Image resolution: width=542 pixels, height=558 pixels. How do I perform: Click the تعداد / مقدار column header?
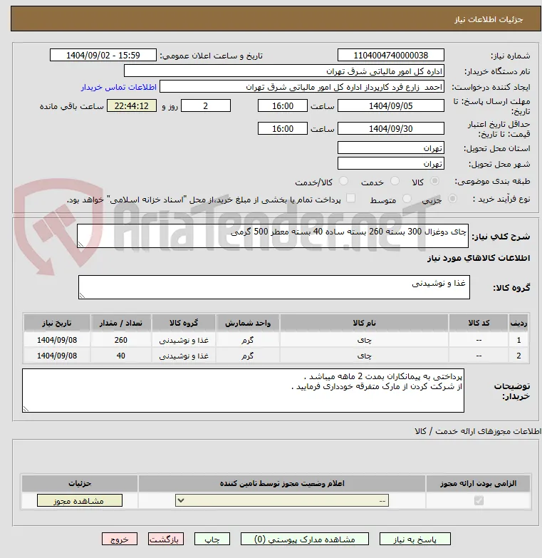coord(121,323)
